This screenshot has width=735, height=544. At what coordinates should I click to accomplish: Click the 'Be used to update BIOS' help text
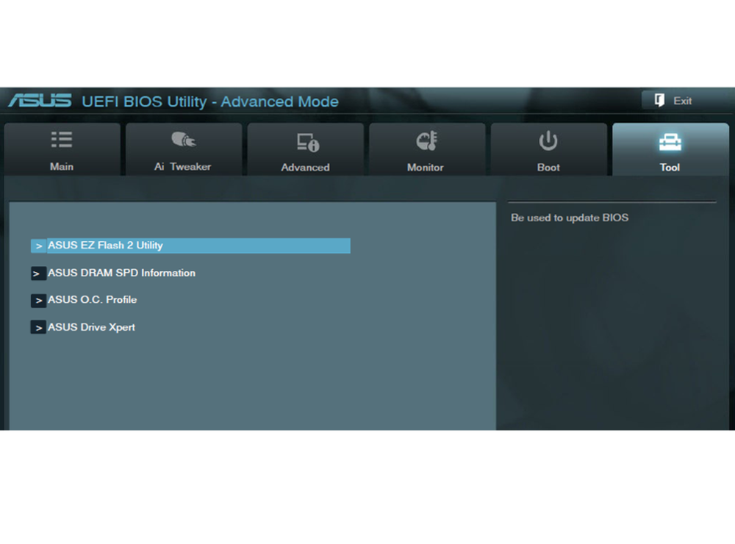(x=570, y=218)
